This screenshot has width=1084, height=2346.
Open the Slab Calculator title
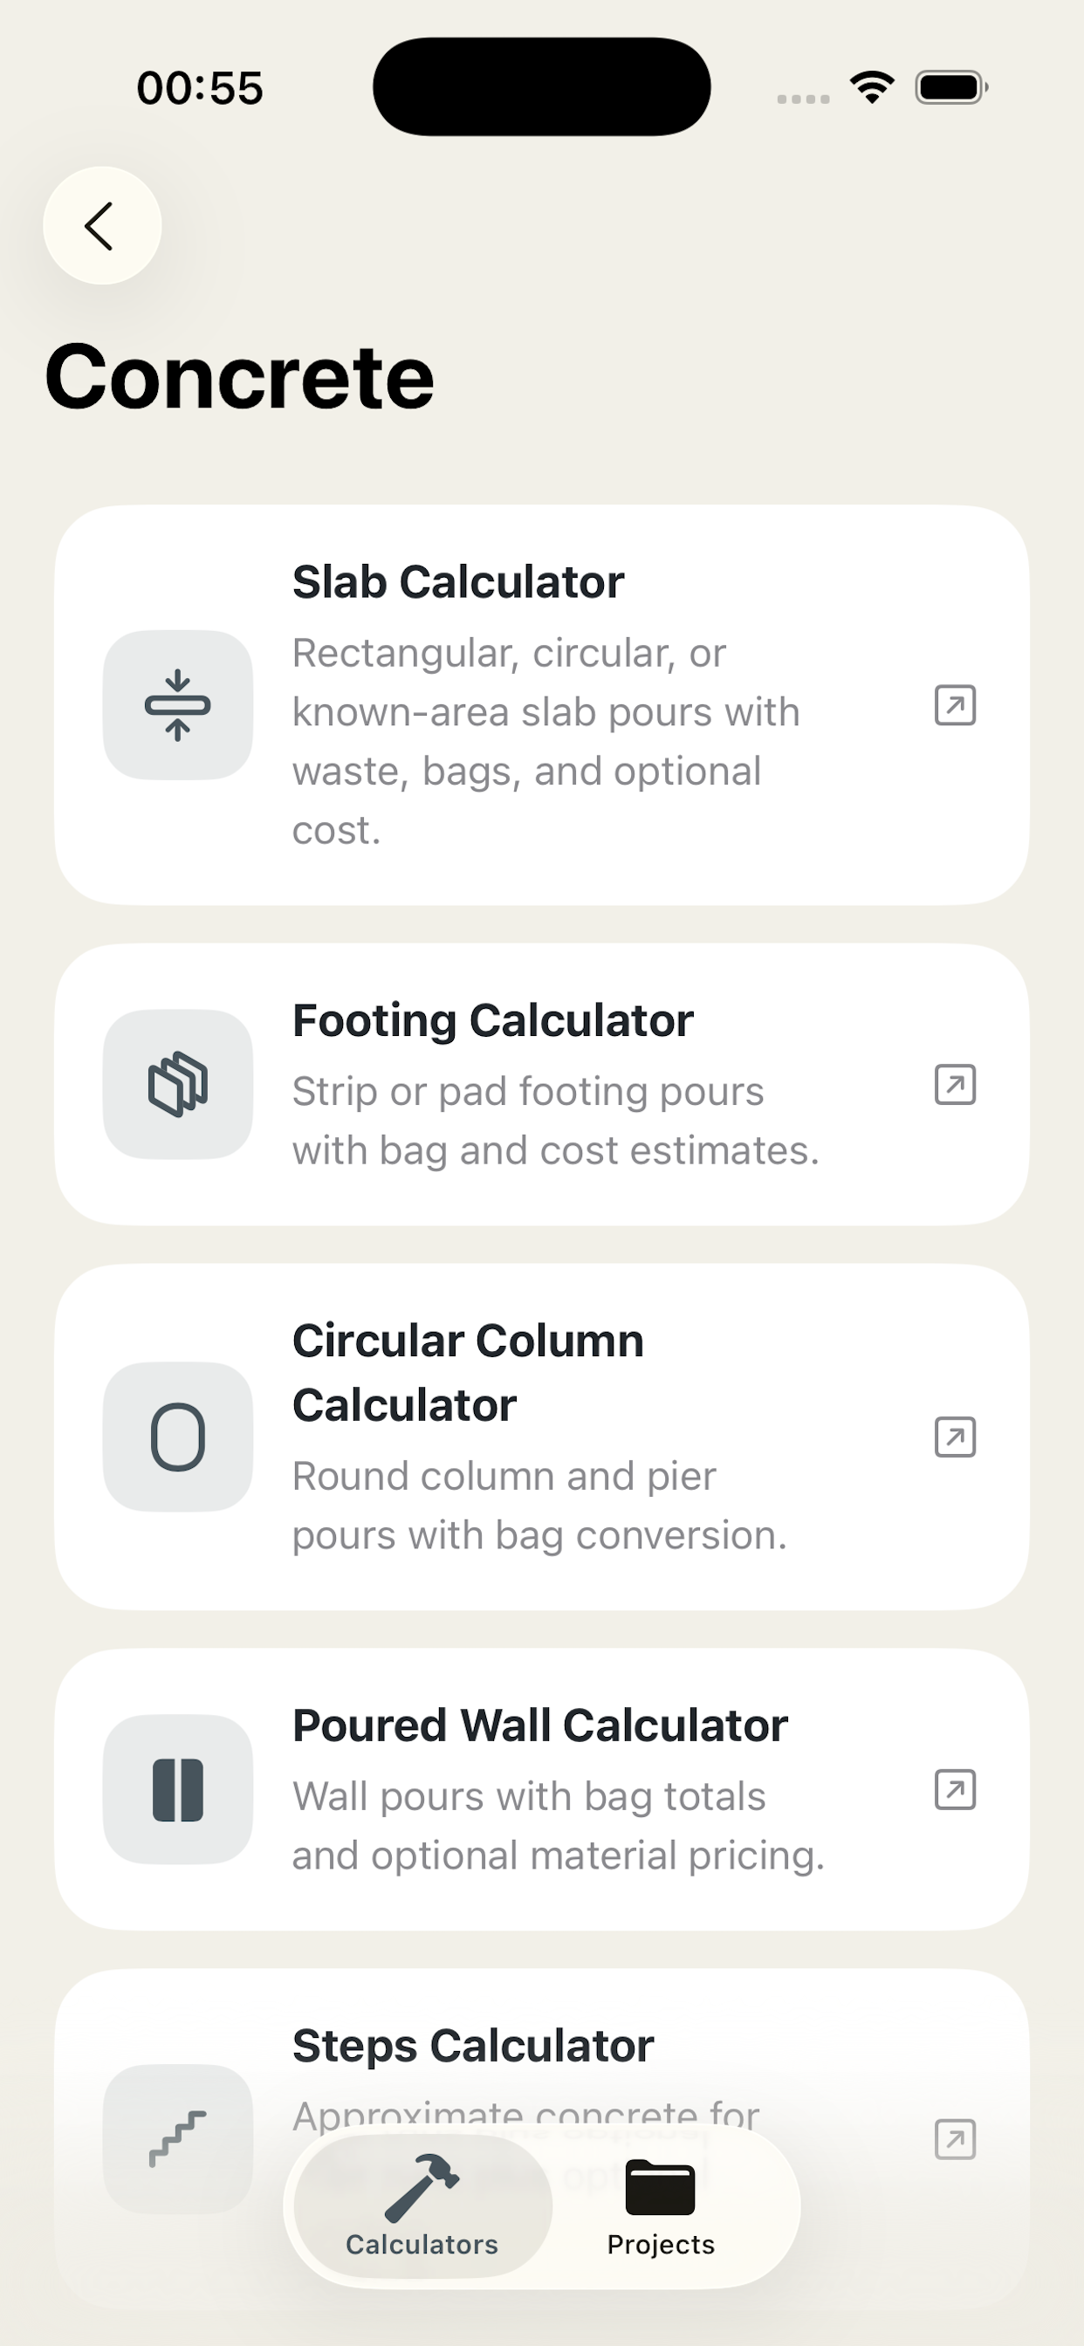(458, 582)
